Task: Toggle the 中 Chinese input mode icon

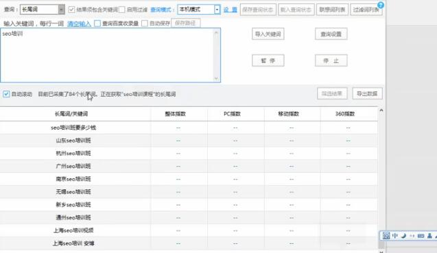Action: click(395, 236)
